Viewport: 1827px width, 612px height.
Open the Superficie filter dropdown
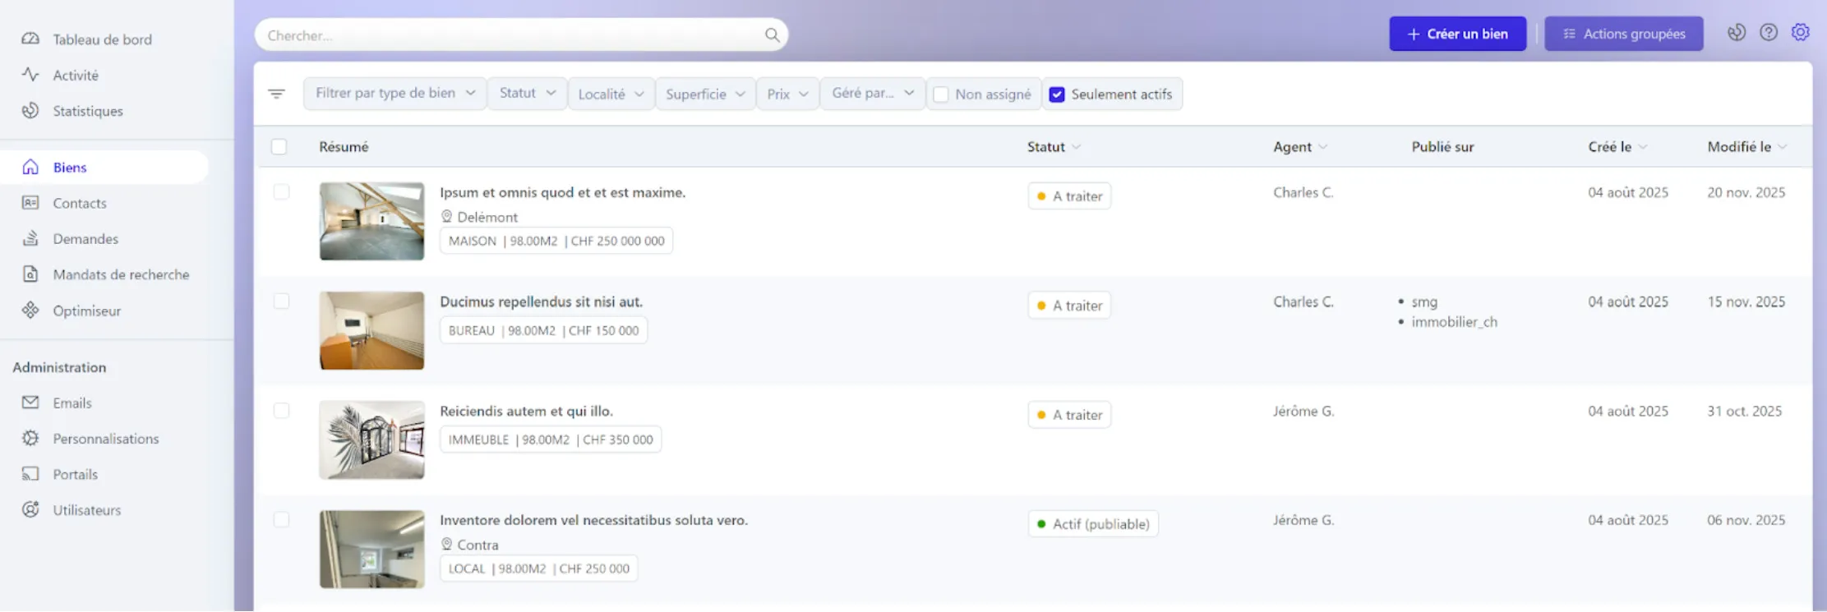[705, 94]
